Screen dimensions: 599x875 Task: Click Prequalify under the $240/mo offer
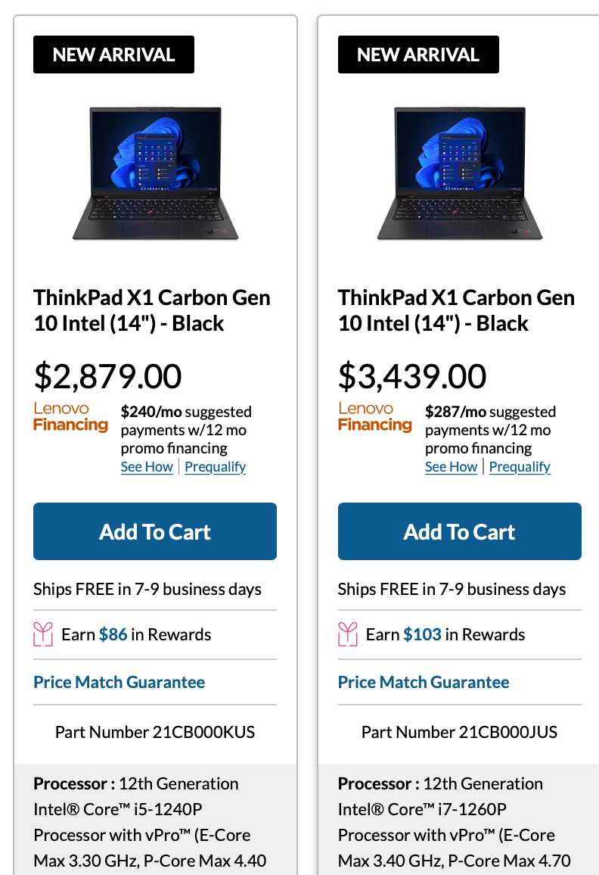pos(215,467)
